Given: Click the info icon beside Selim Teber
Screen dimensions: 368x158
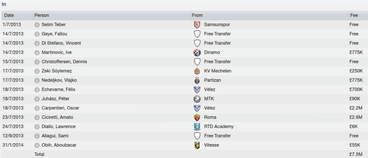Looking at the screenshot, I should pos(37,25).
